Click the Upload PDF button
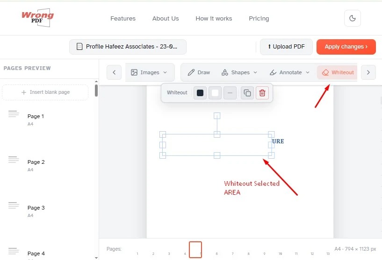This screenshot has width=382, height=260. (x=286, y=47)
